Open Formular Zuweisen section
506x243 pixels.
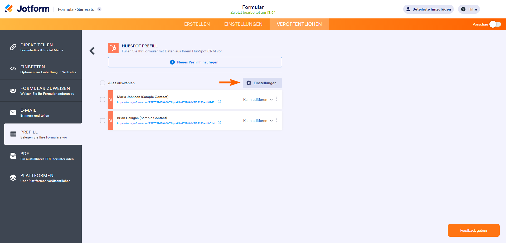coord(41,91)
